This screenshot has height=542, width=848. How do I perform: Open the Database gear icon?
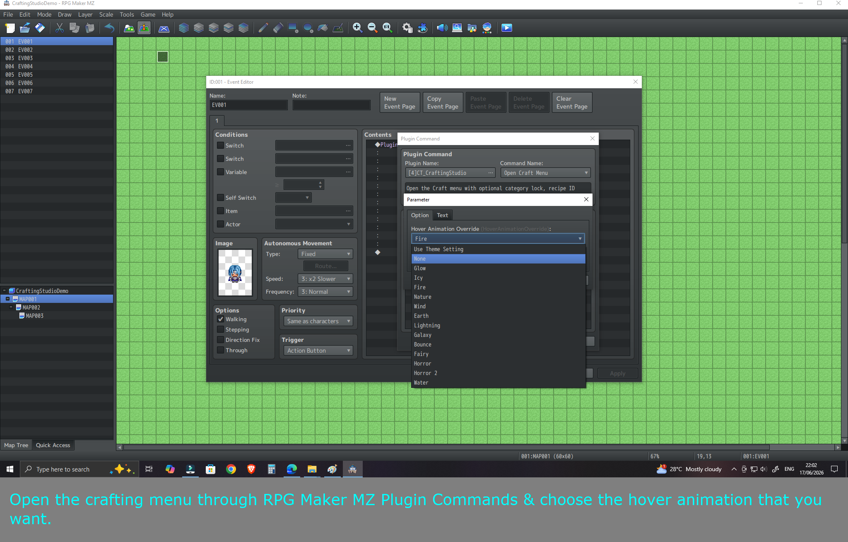407,28
